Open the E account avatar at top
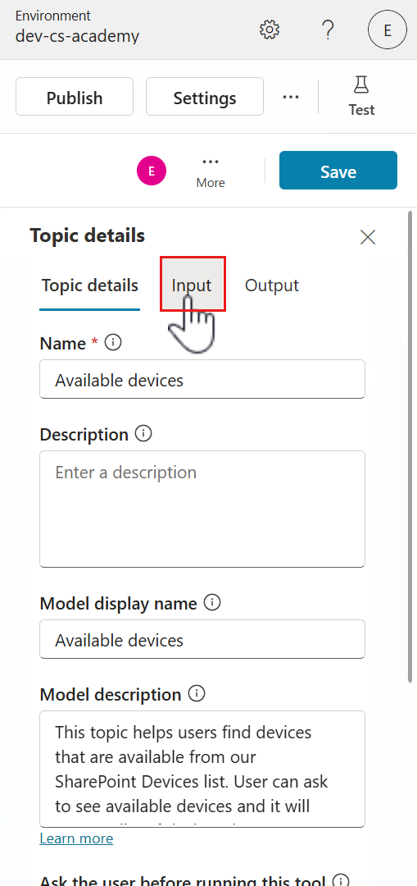This screenshot has height=886, width=417. [387, 30]
